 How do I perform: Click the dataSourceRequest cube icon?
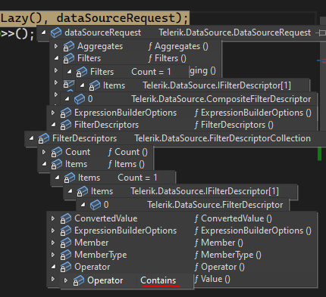point(56,32)
